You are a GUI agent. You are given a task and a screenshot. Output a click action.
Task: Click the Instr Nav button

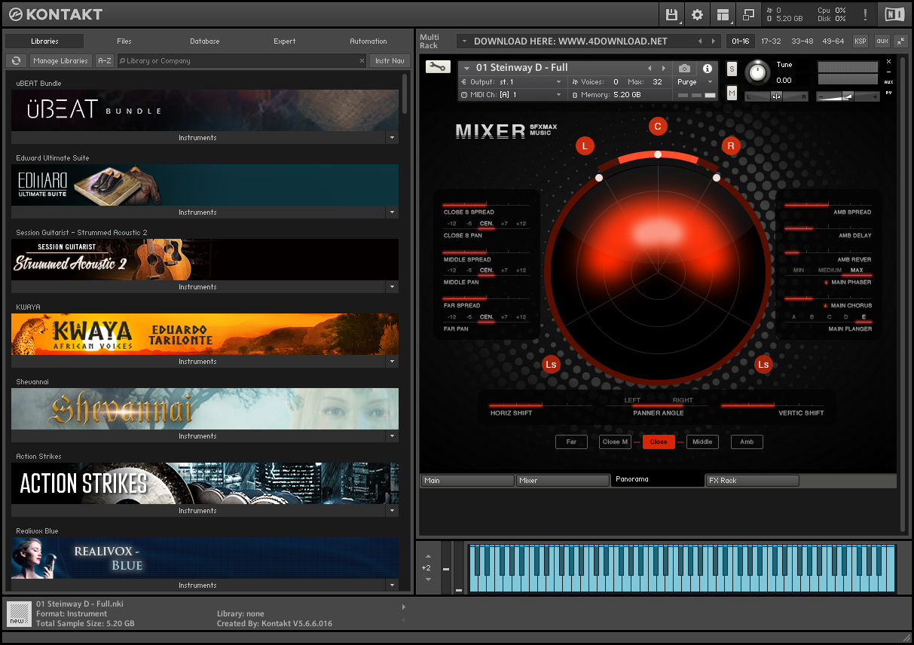[390, 61]
